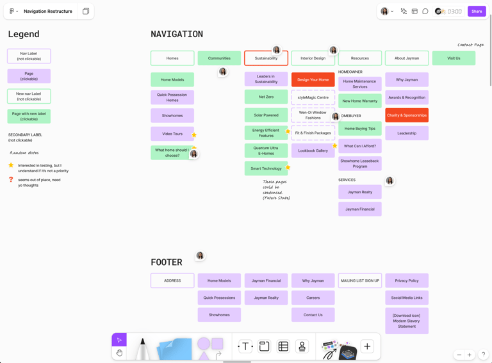Zoom out with minus button
Image resolution: width=492 pixels, height=363 pixels.
tap(459, 355)
